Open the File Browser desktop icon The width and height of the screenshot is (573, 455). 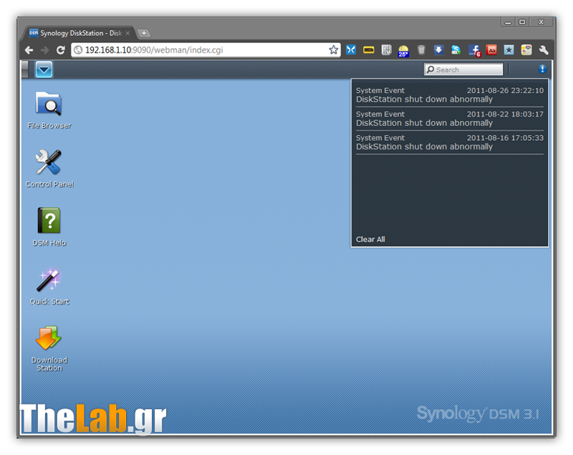pos(49,104)
